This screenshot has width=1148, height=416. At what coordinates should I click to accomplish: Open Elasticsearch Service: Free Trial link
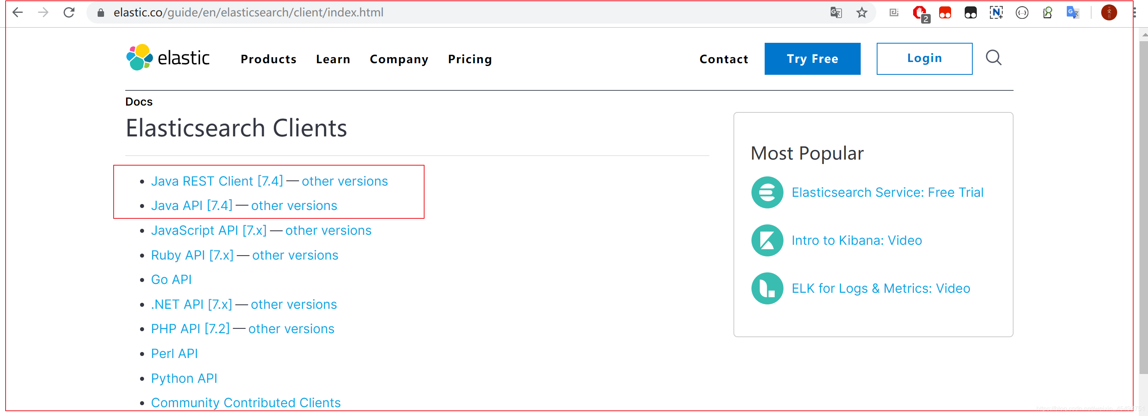pos(887,192)
